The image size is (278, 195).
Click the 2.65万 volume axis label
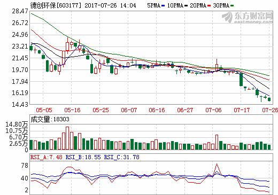tap(18, 144)
